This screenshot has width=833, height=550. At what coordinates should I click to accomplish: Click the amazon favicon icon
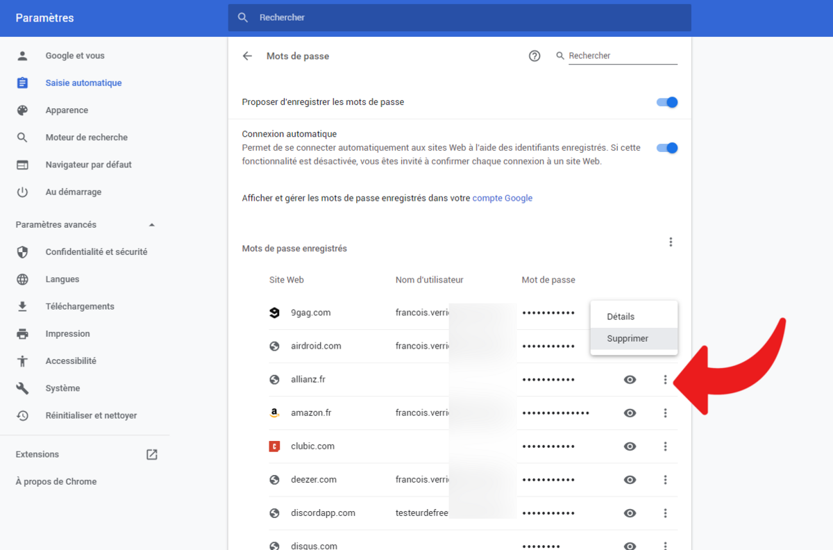tap(274, 413)
